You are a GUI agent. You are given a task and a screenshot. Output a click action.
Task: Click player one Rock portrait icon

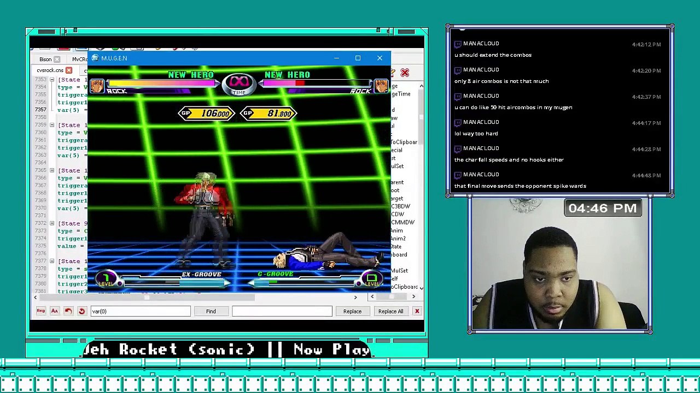pyautogui.click(x=97, y=86)
